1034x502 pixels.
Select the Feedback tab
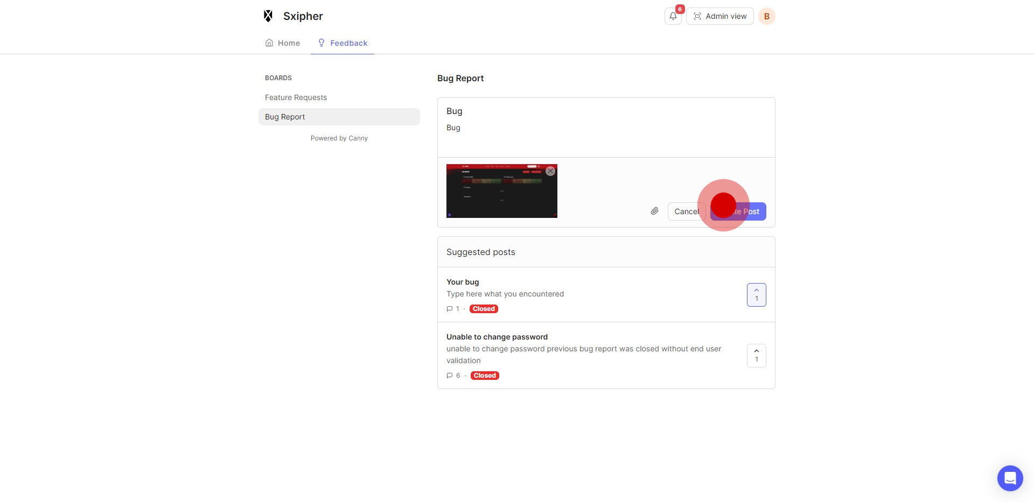343,43
